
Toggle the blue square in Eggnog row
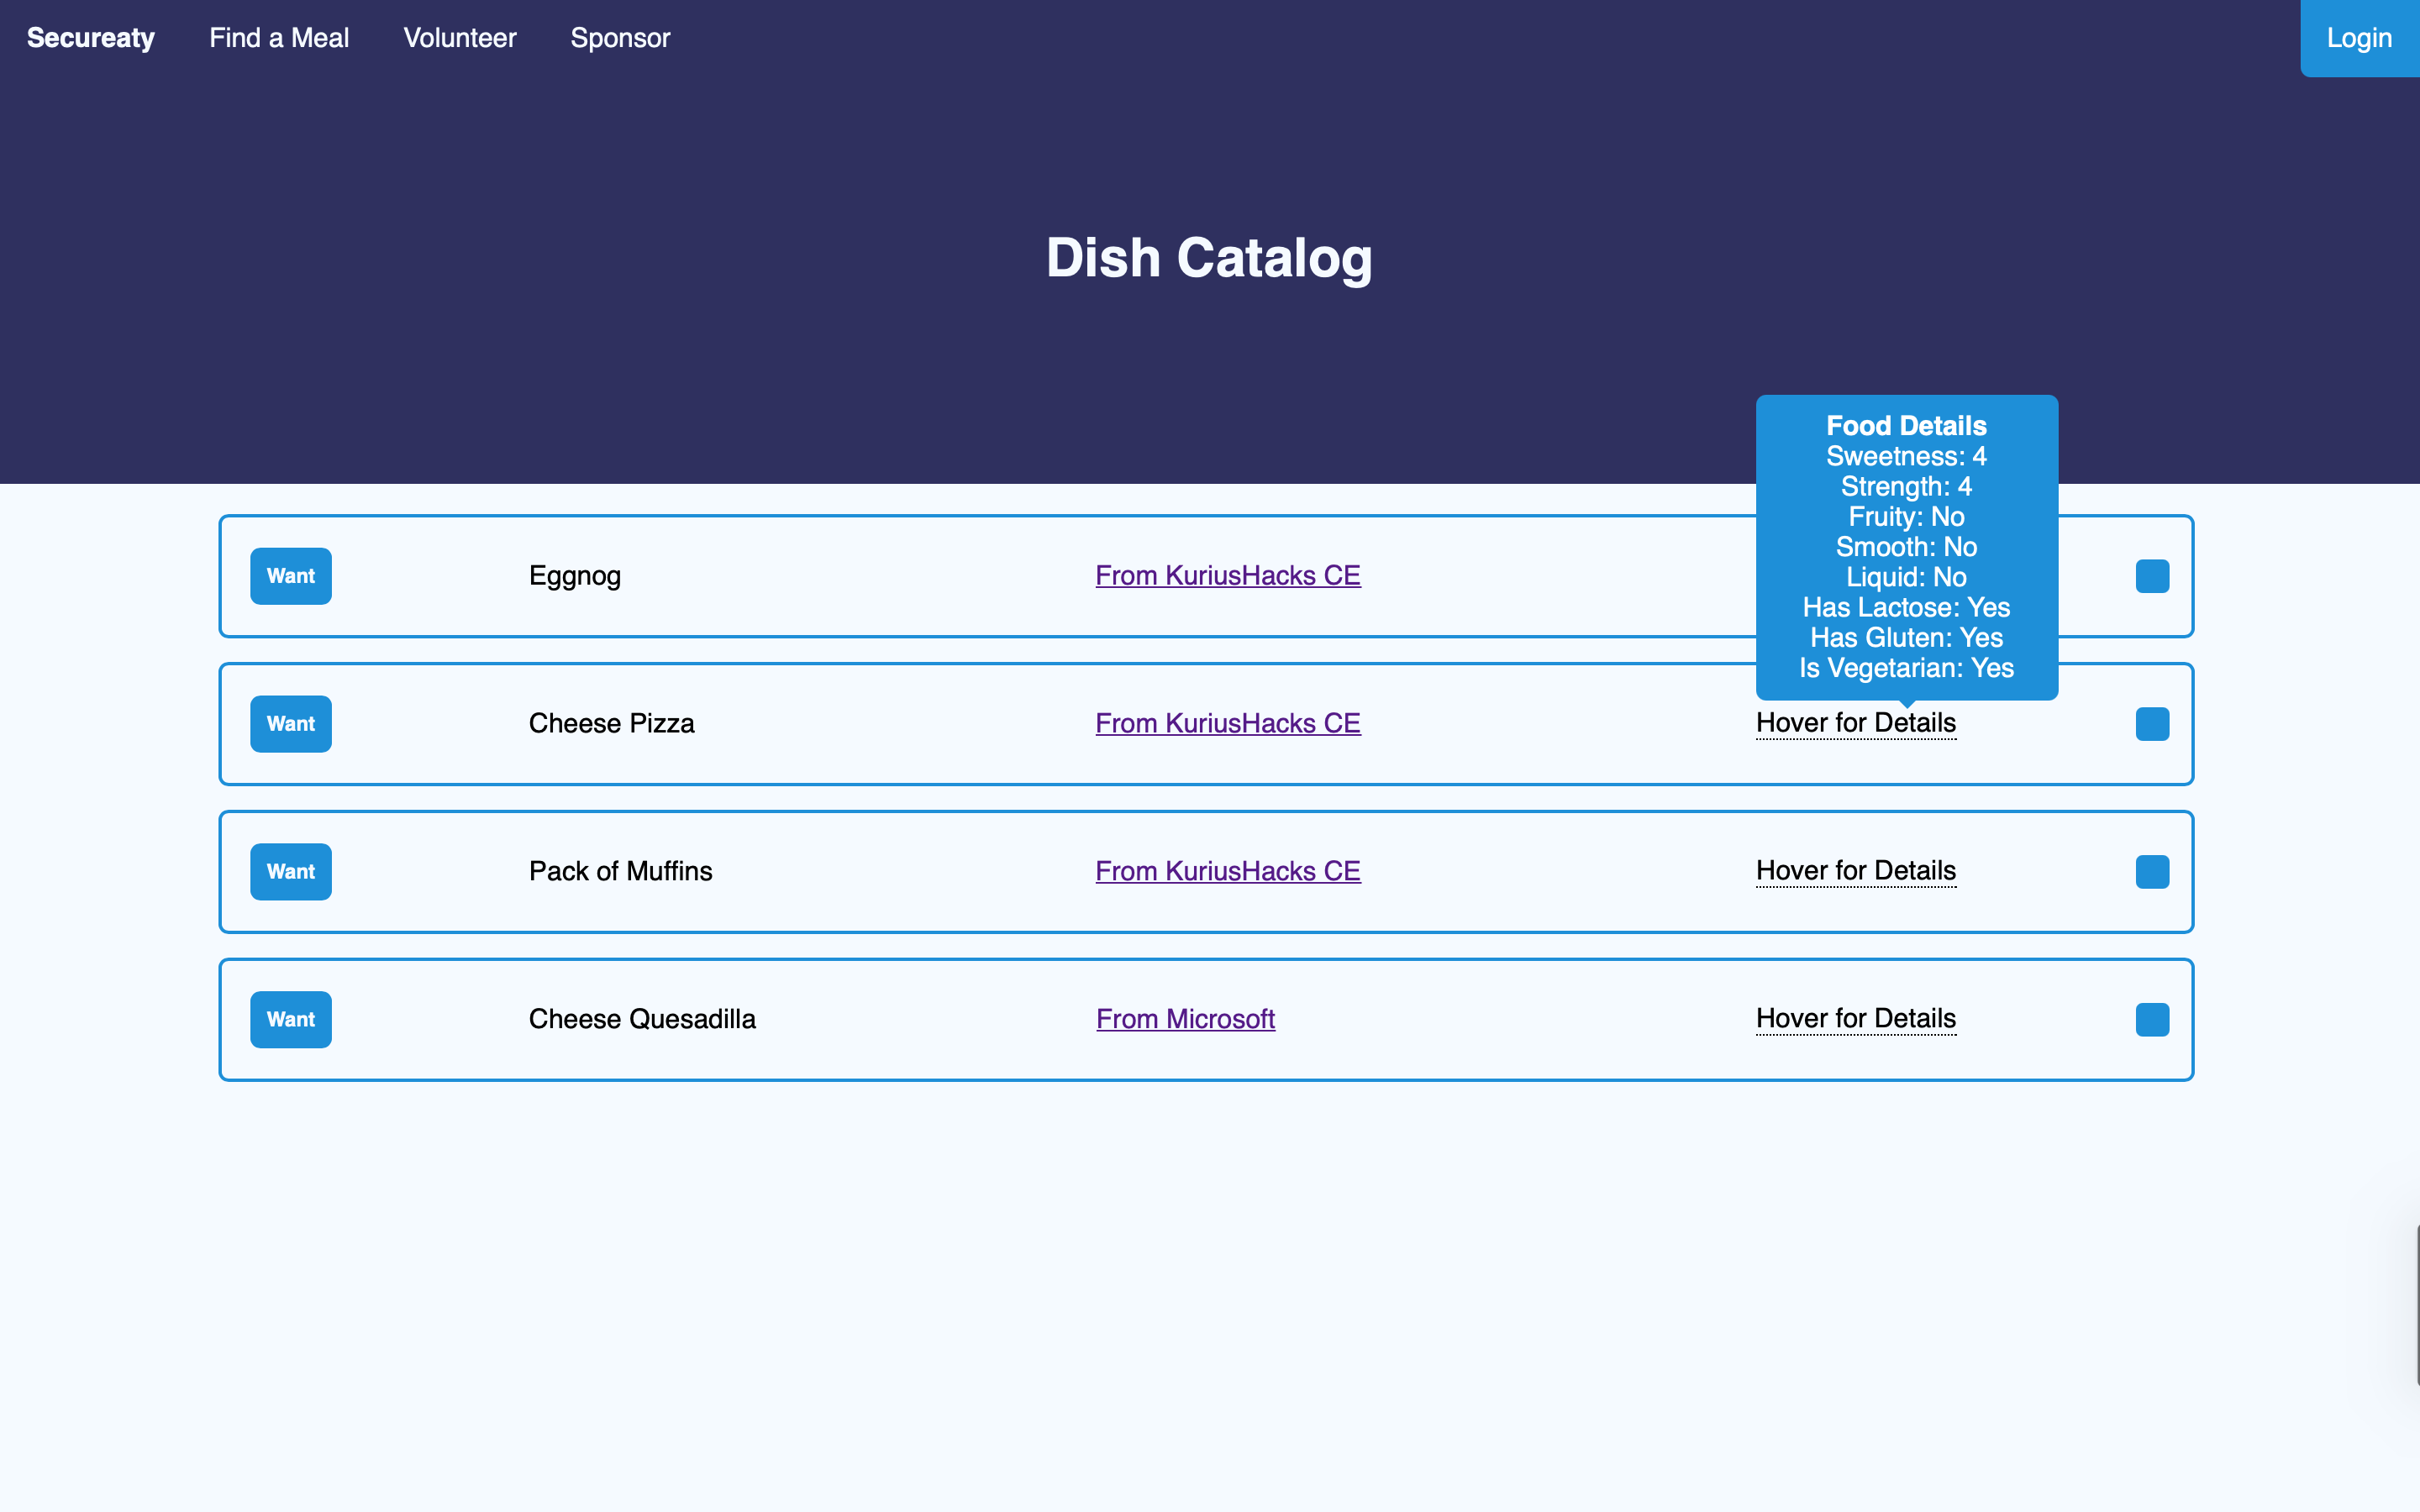pos(2152,576)
